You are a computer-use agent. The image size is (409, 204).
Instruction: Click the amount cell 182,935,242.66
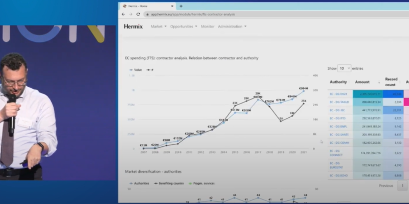coord(368,143)
